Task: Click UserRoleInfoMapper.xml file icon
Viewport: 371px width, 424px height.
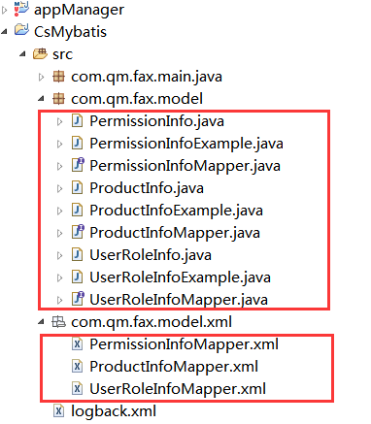Action: coord(77,389)
